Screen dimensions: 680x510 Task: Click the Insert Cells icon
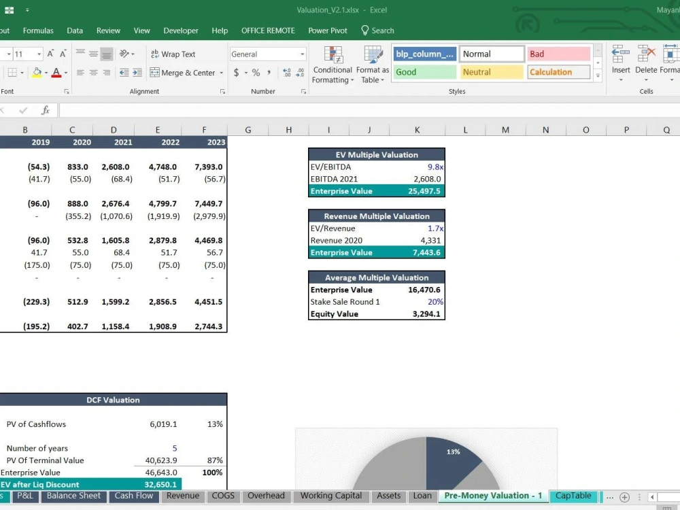tap(621, 54)
